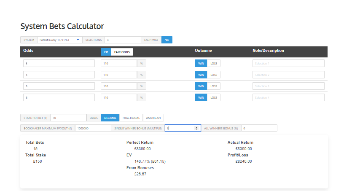Click the first selection odds field
Image resolution: width=344 pixels, height=191 pixels.
(59, 63)
